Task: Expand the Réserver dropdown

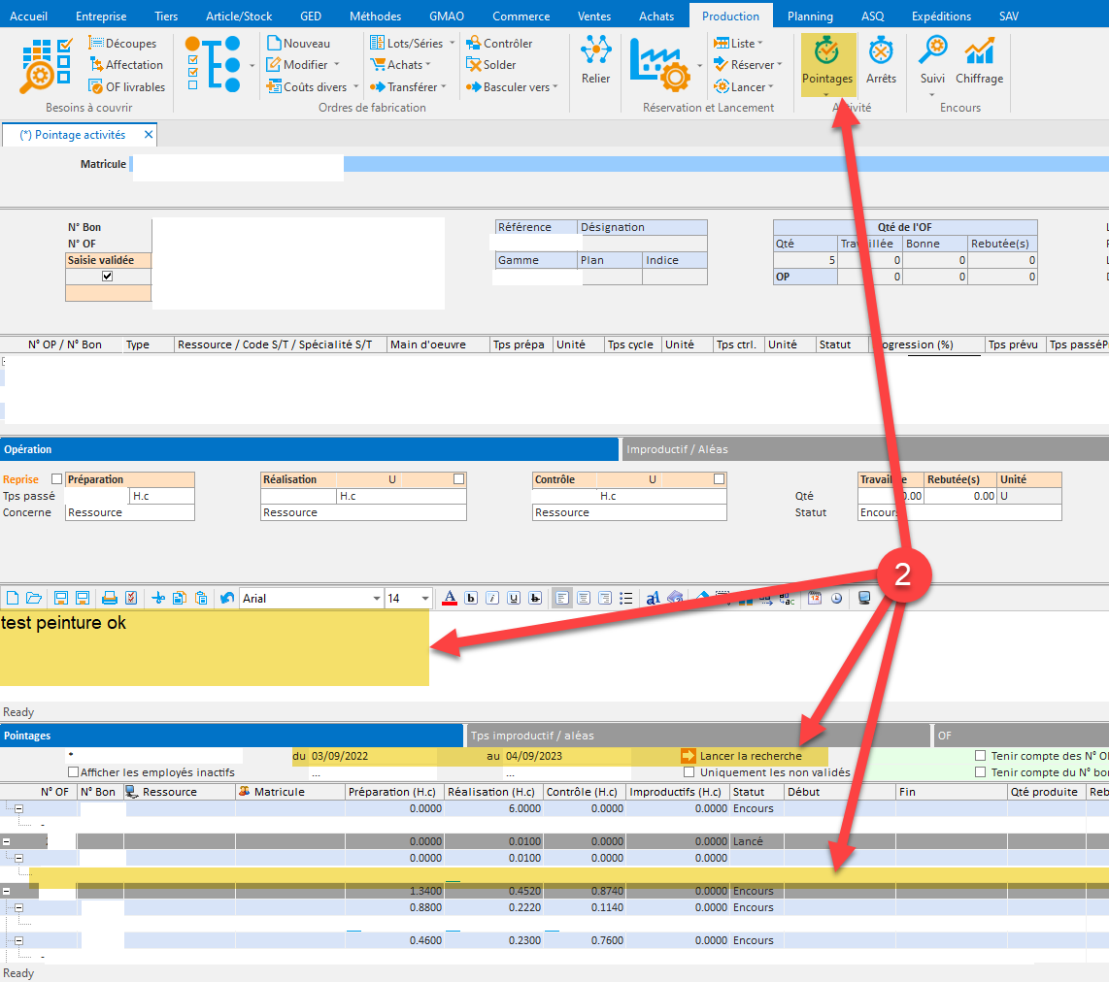Action: pyautogui.click(x=780, y=64)
